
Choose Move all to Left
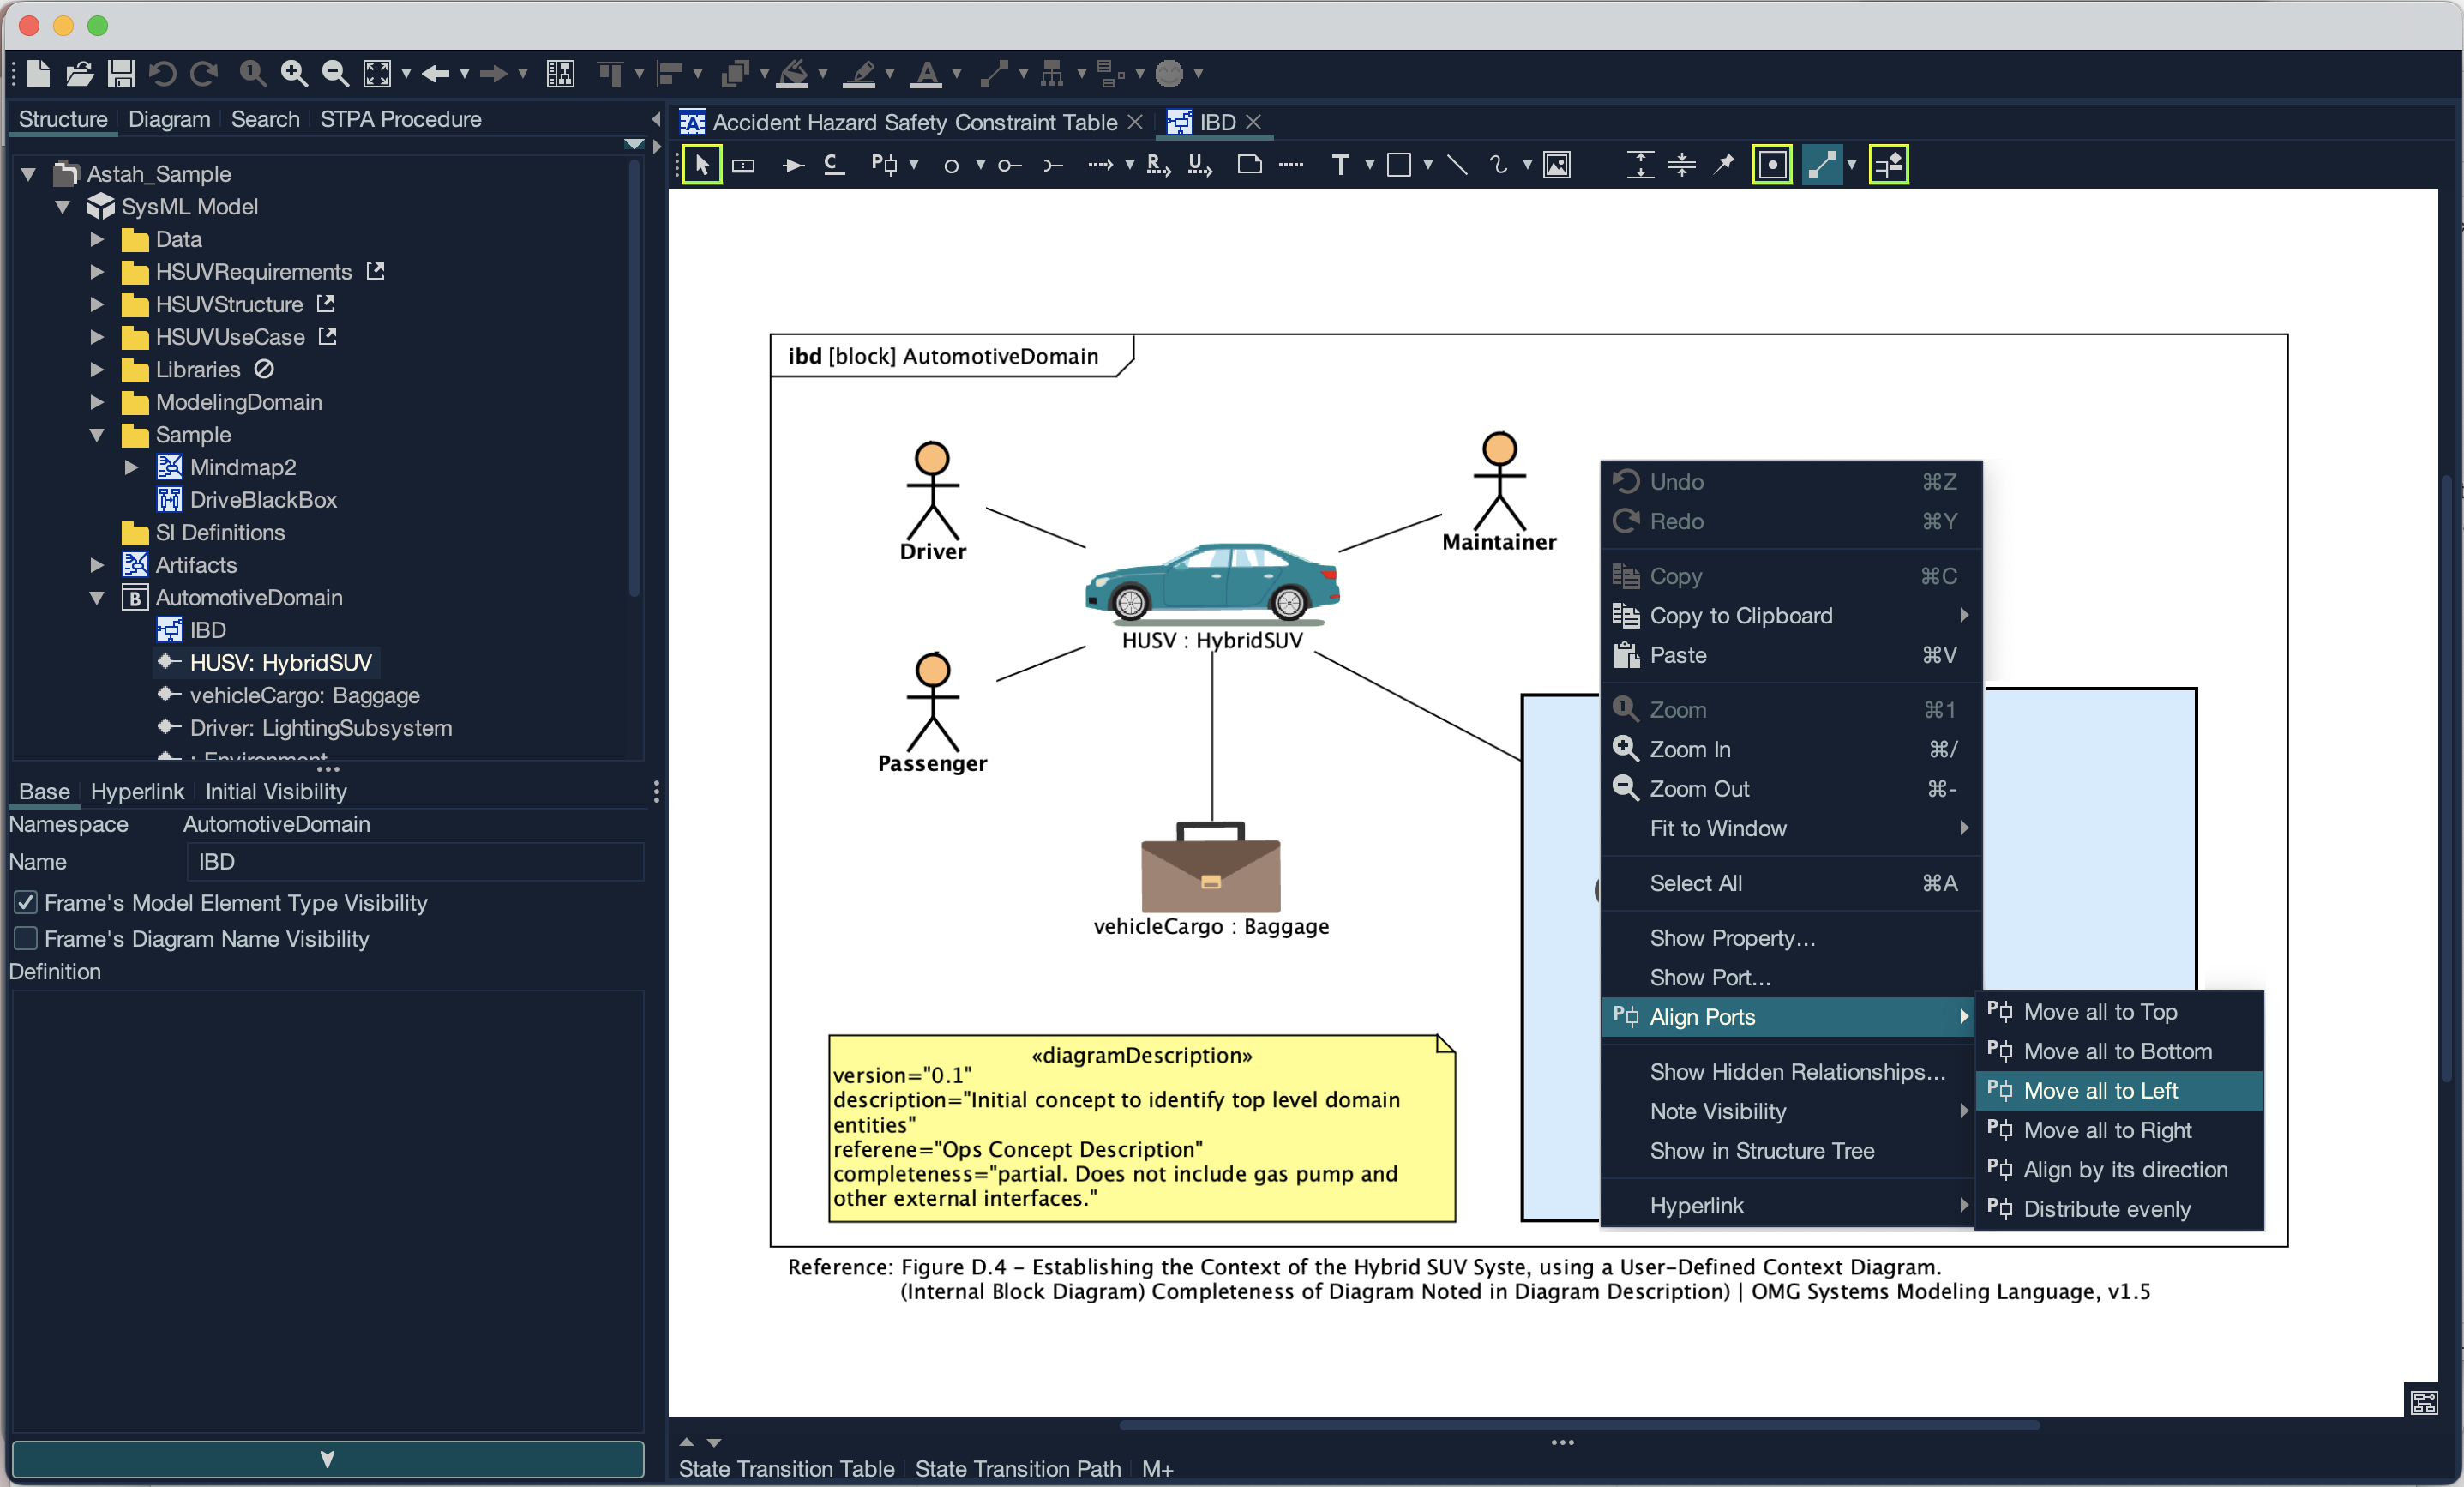coord(2100,1091)
